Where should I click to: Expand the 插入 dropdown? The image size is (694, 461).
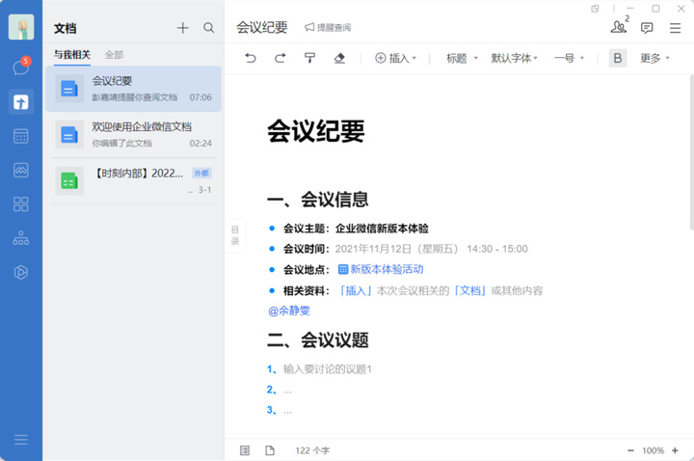(x=396, y=58)
